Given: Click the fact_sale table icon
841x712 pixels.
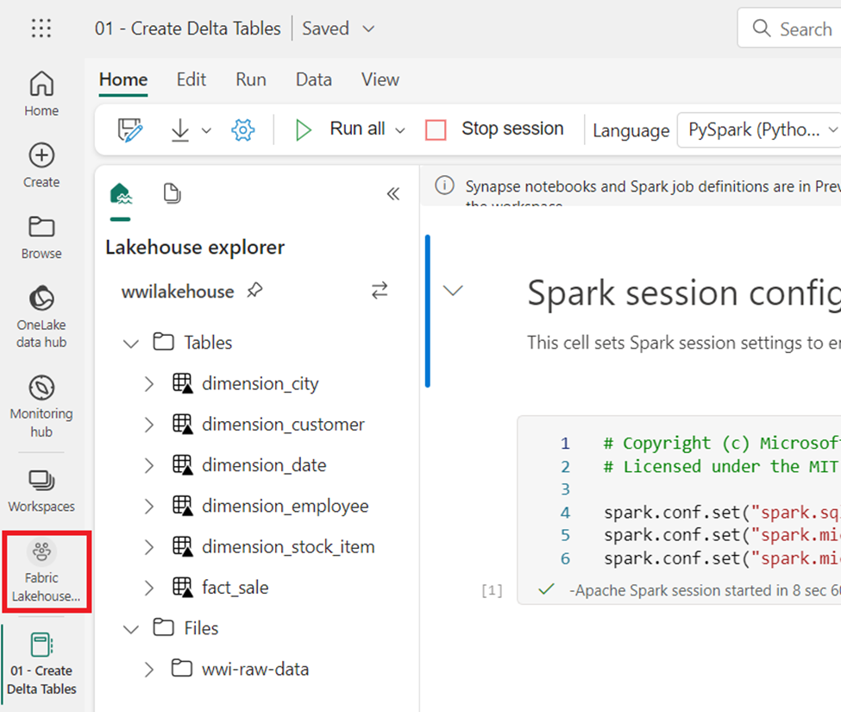Looking at the screenshot, I should pos(182,588).
